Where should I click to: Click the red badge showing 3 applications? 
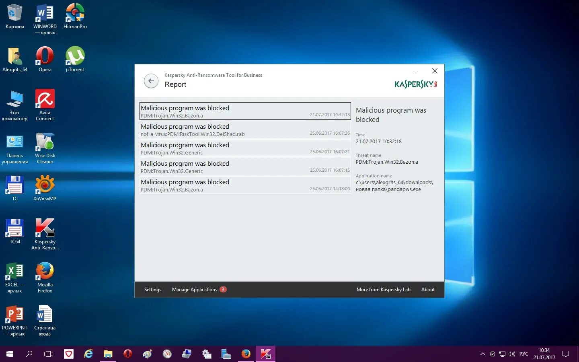[223, 290]
